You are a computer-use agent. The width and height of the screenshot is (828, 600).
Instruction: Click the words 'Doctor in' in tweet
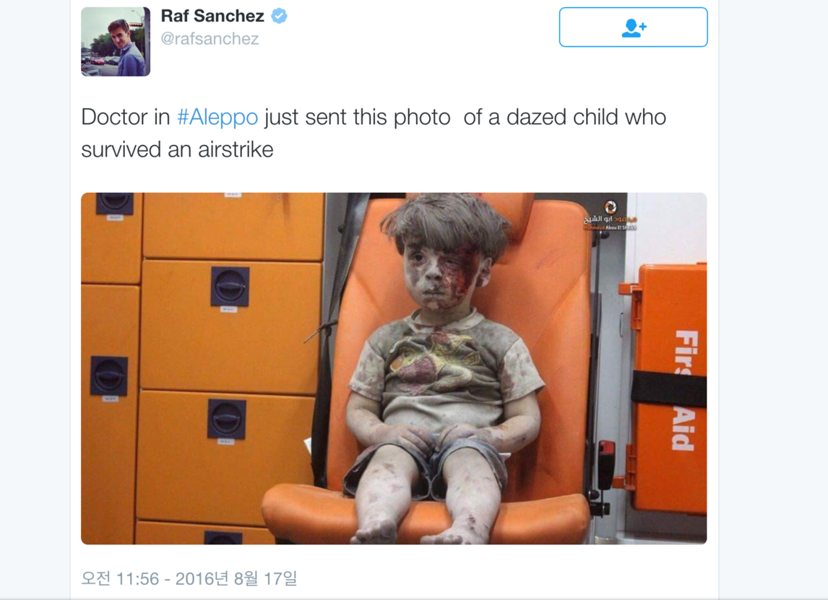pyautogui.click(x=126, y=117)
